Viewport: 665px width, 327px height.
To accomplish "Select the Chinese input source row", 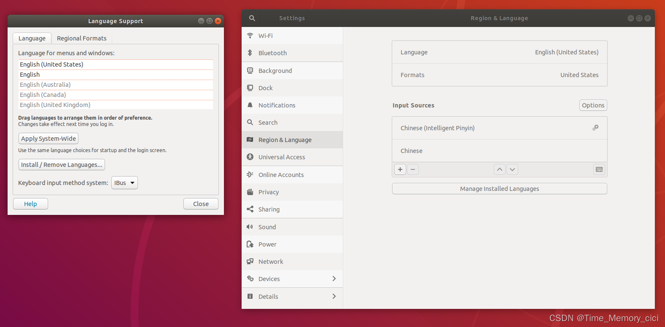I will click(x=500, y=151).
